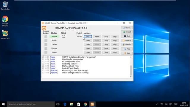Image resolution: width=190 pixels, height=107 pixels.
Task: Open Explorer from the XAMPP side panel
Action: (127, 40)
